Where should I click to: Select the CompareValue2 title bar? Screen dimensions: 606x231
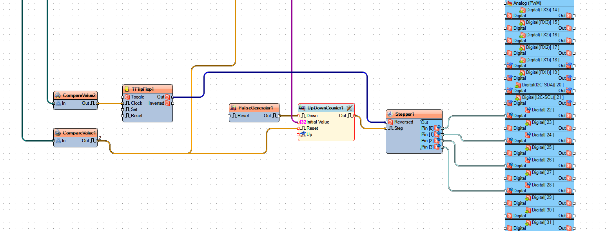pos(76,95)
